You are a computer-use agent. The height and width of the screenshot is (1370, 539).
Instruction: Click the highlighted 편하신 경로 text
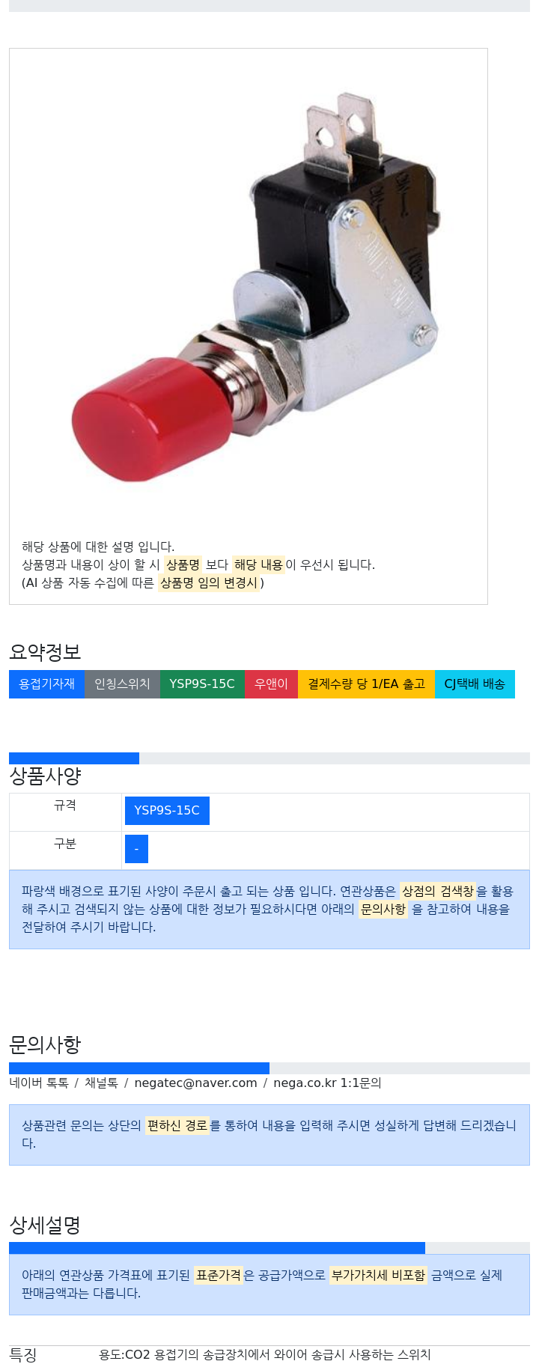[177, 1125]
